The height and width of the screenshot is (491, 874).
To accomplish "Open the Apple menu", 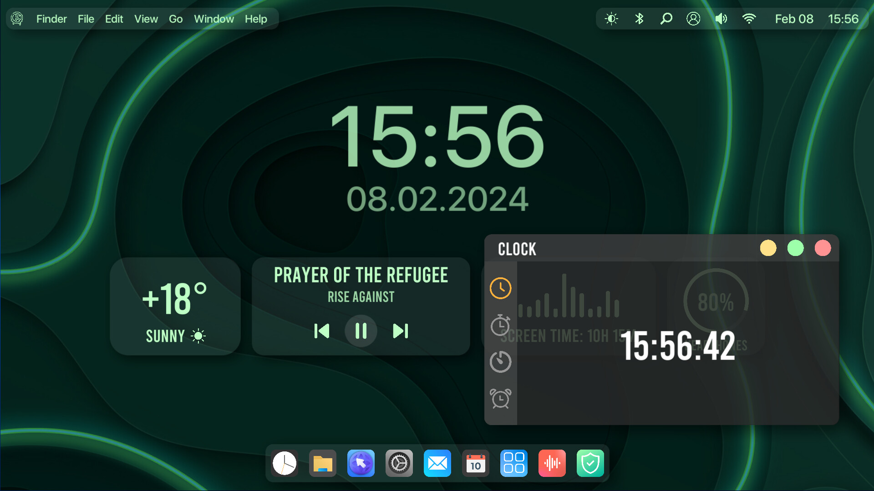I will [16, 19].
